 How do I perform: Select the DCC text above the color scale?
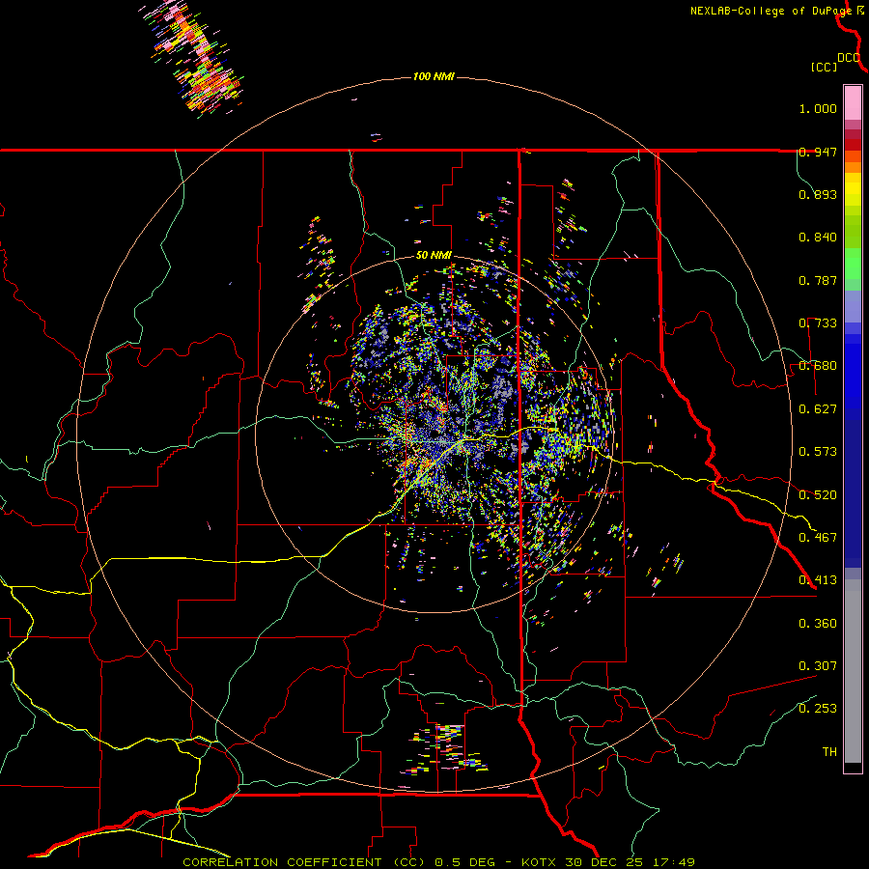[x=849, y=57]
